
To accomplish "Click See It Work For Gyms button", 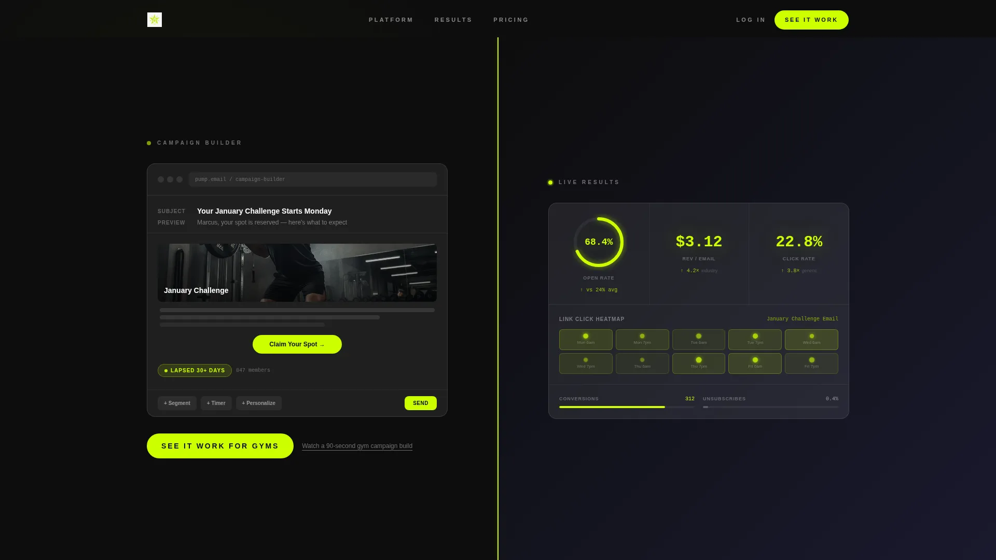I will coord(220,446).
